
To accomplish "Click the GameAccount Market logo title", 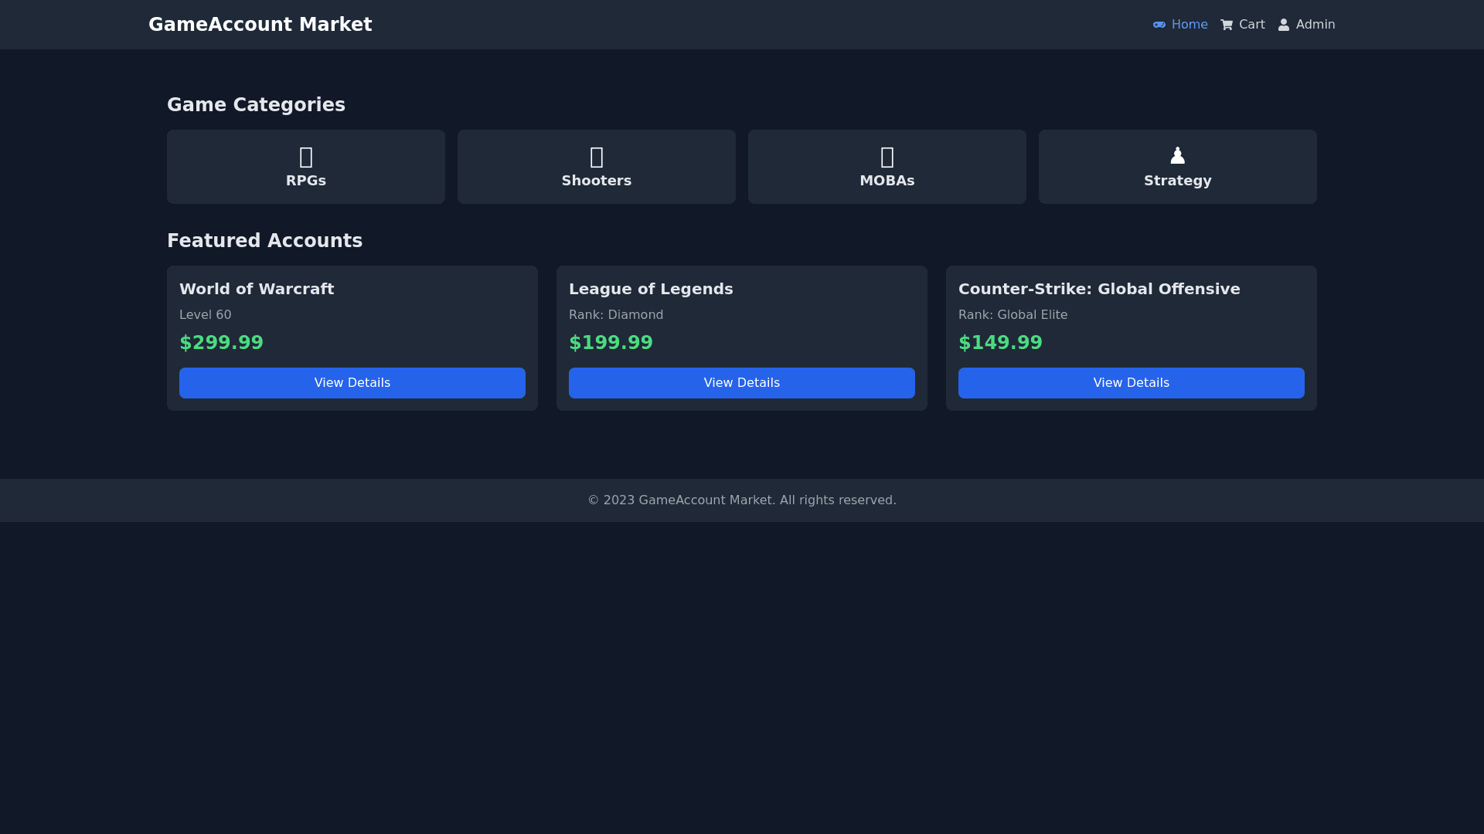I will point(260,25).
